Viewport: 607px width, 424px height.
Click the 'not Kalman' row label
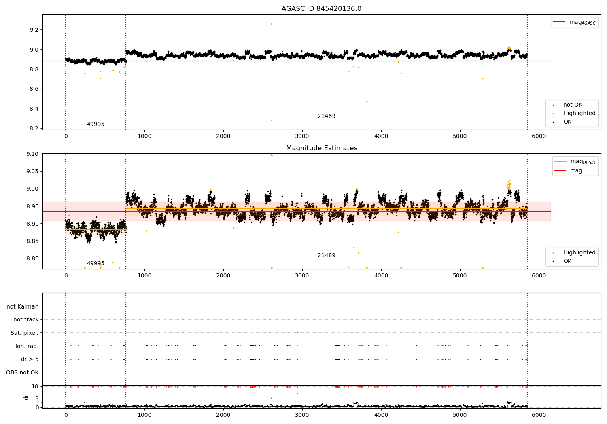[x=23, y=306]
